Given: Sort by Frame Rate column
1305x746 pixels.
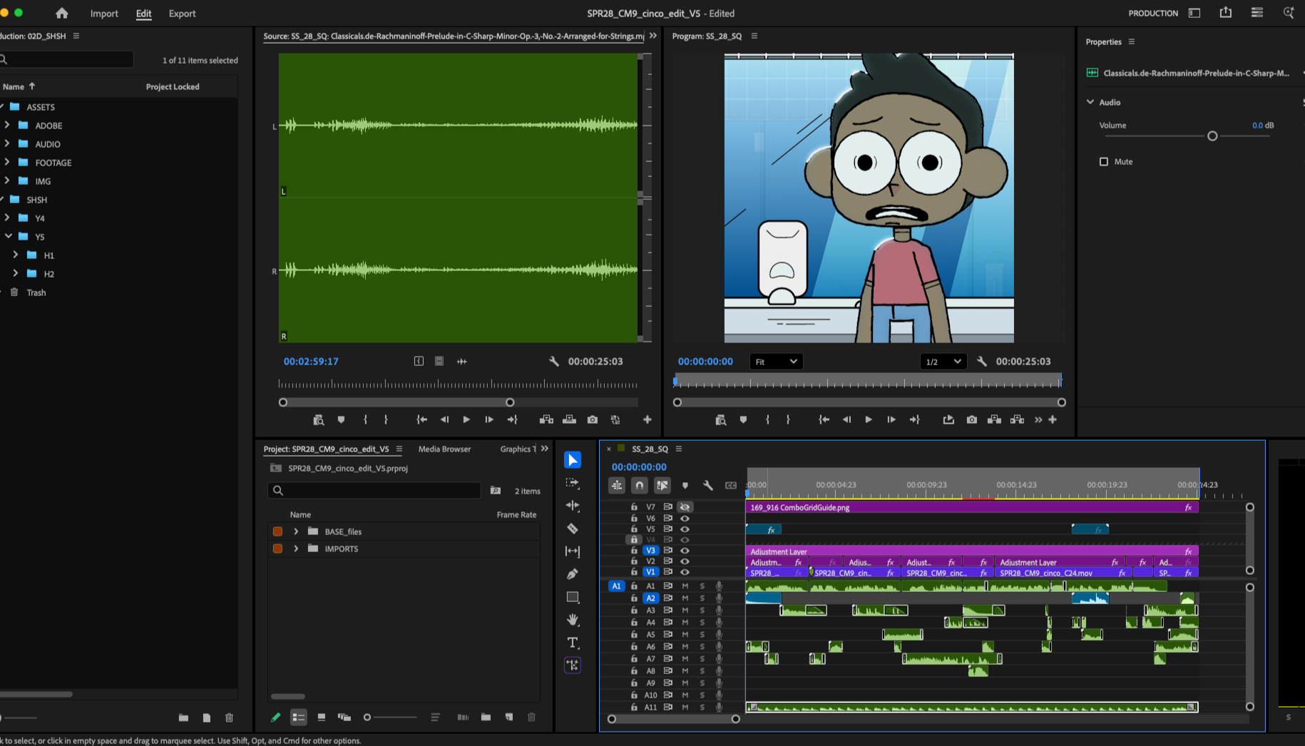Looking at the screenshot, I should point(516,514).
